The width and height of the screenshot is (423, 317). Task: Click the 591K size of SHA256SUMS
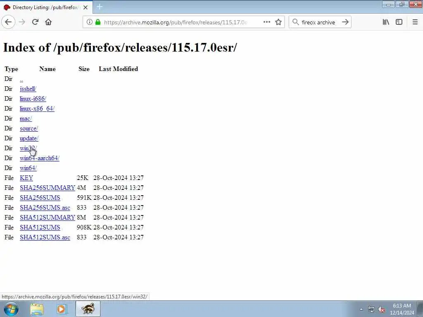tap(84, 198)
